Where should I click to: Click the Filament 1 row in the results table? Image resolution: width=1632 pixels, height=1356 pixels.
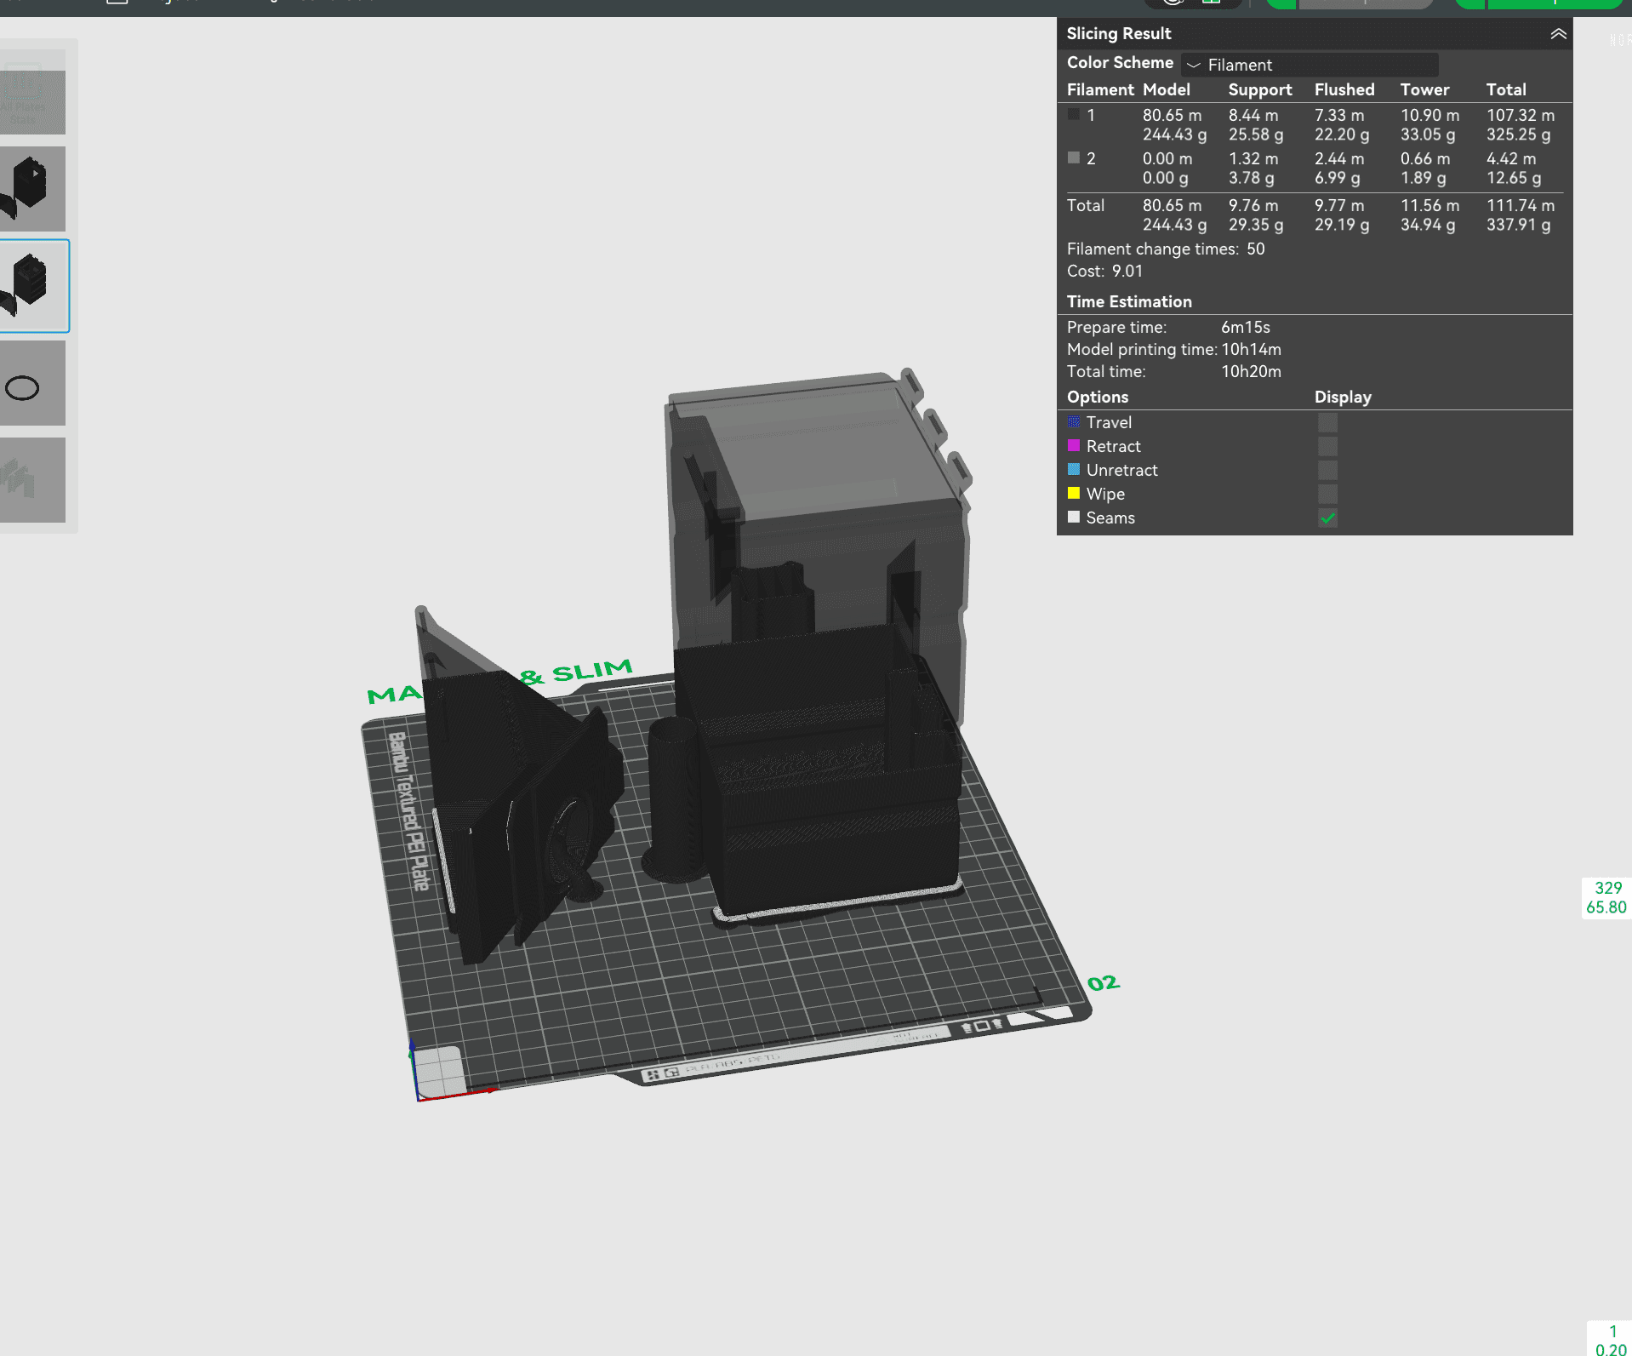(x=1234, y=124)
